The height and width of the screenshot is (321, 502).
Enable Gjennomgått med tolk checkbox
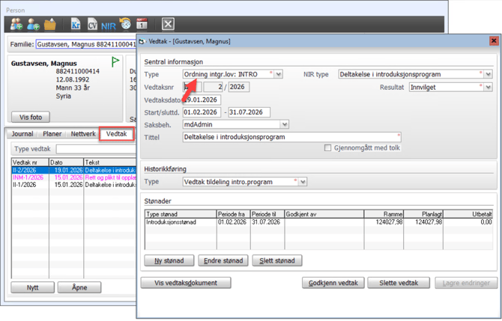click(x=327, y=148)
